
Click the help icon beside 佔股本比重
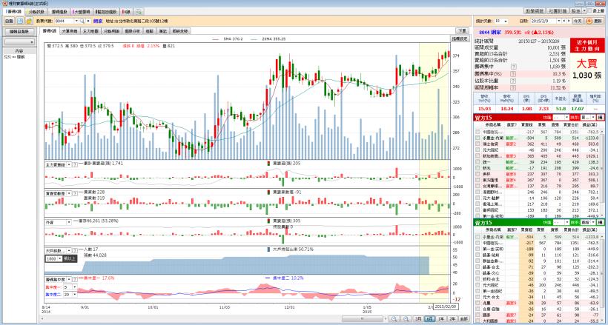[515, 81]
